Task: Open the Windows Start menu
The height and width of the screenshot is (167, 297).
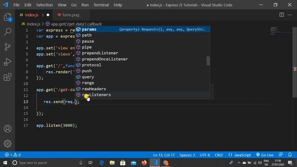Action: click(5, 163)
